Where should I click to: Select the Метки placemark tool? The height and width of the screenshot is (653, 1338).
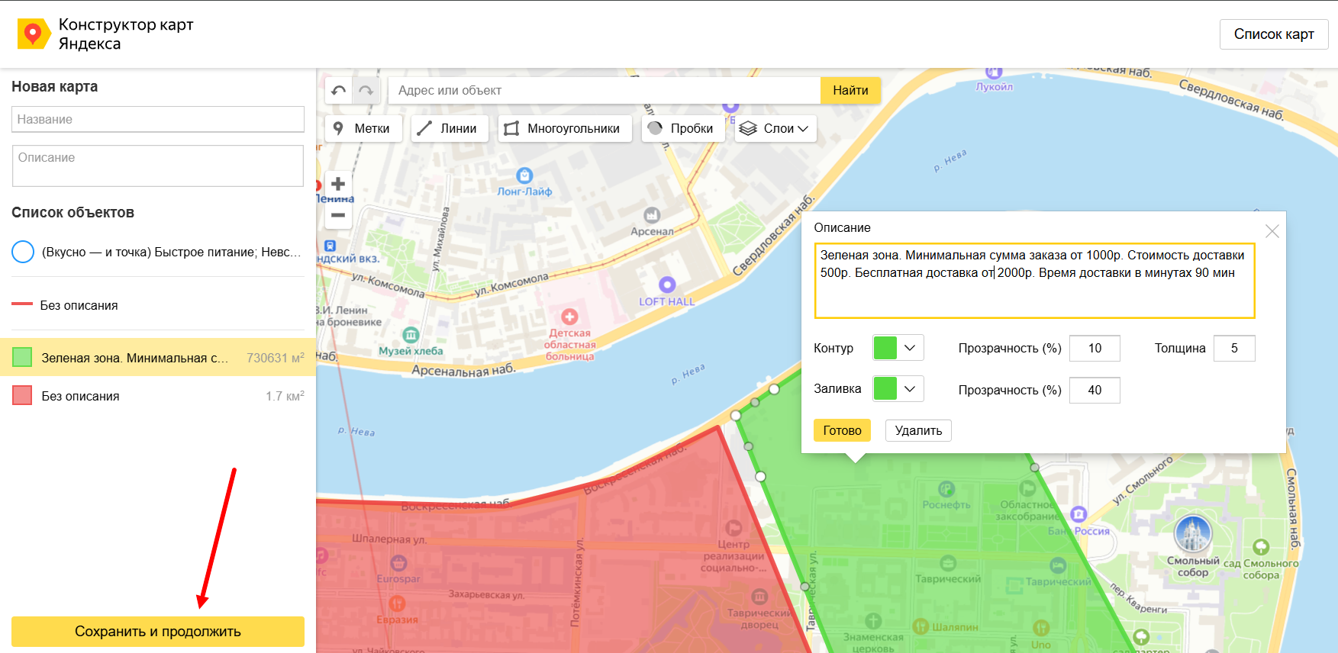coord(363,128)
